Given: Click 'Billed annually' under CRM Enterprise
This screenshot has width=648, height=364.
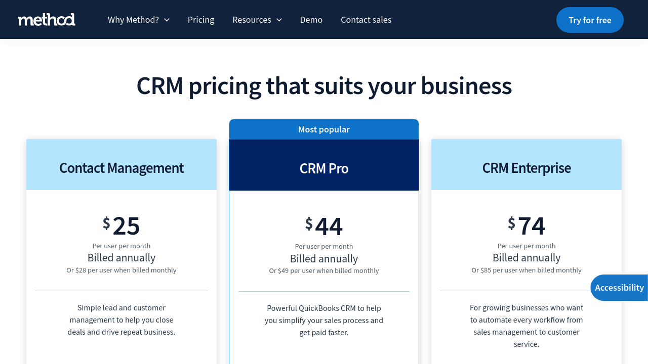Looking at the screenshot, I should 526,258.
